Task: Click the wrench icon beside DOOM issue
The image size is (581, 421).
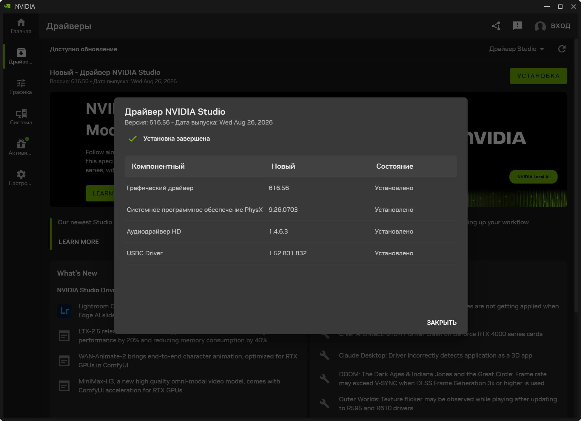Action: [324, 379]
